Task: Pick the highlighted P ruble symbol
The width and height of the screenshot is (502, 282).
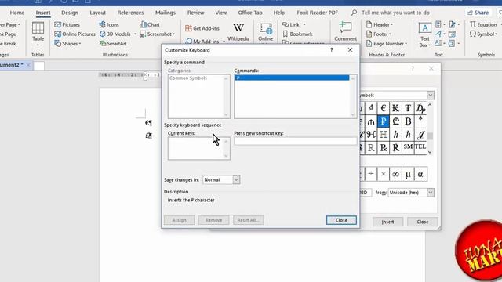Action: 384,121
